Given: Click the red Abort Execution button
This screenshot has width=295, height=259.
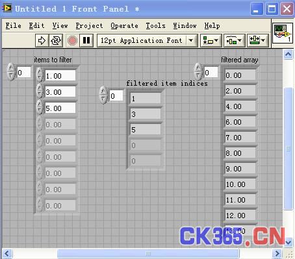Looking at the screenshot, I should pos(72,40).
